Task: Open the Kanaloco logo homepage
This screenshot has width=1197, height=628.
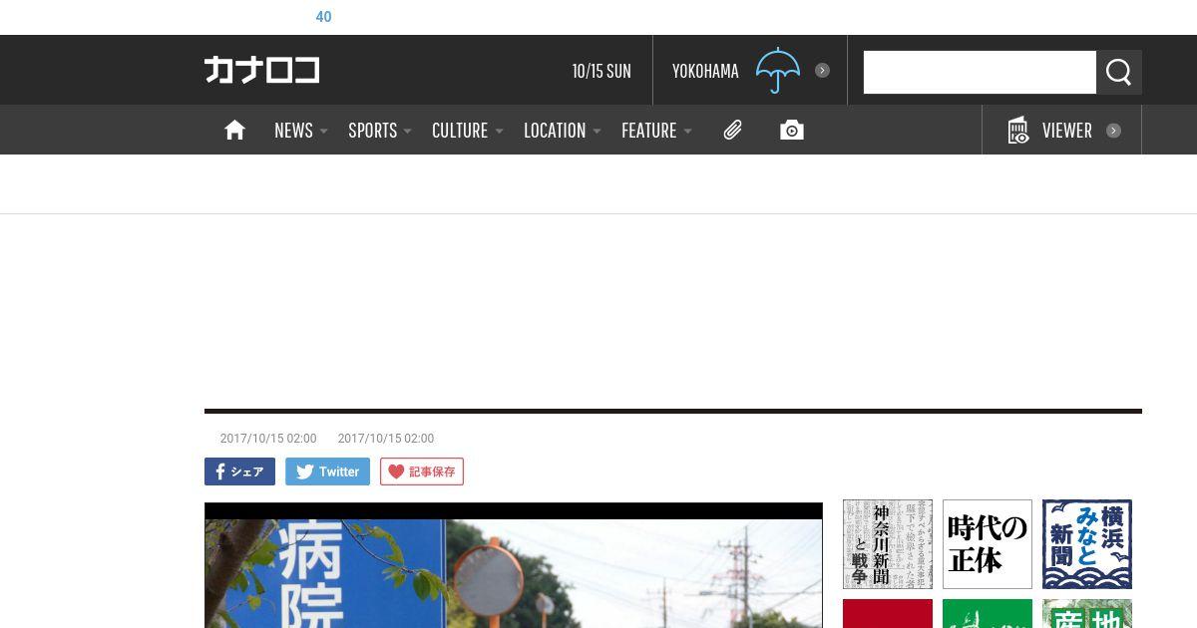Action: coord(261,70)
